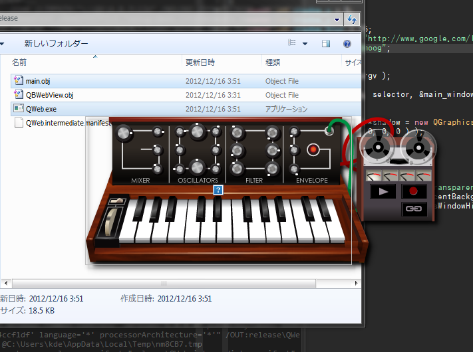Click the first VU meter on the recorder
Screen dimensions: 473x352
click(373, 175)
